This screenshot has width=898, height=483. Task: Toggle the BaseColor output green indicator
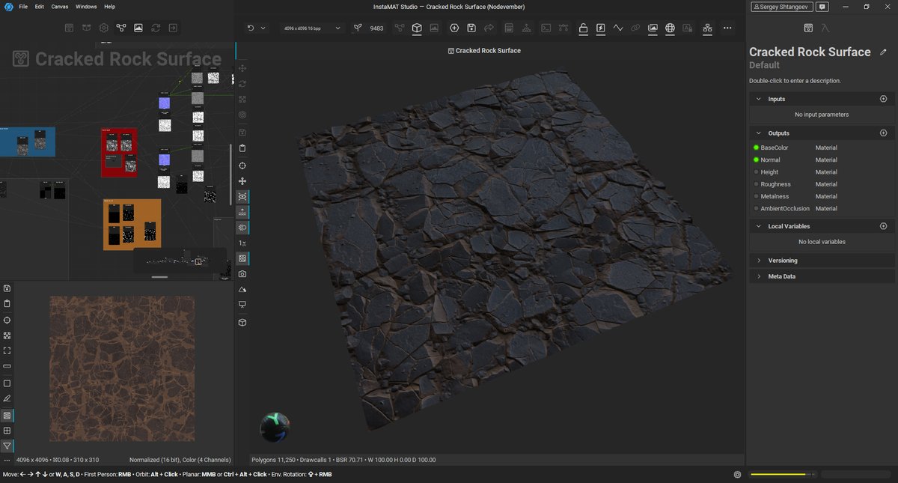756,148
